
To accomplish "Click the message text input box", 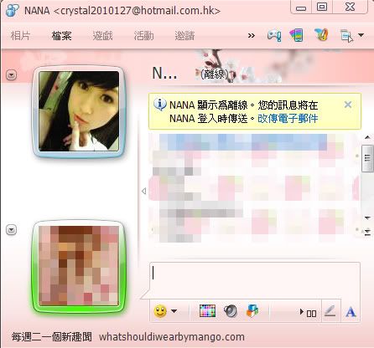I will 255,279.
